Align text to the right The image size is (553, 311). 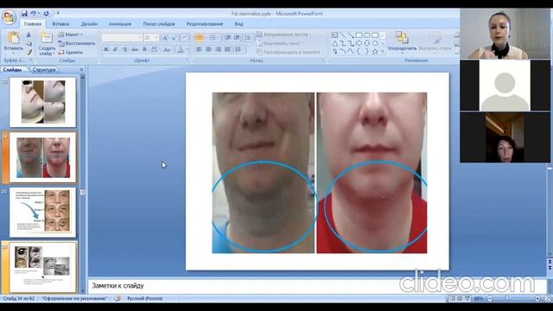click(219, 49)
